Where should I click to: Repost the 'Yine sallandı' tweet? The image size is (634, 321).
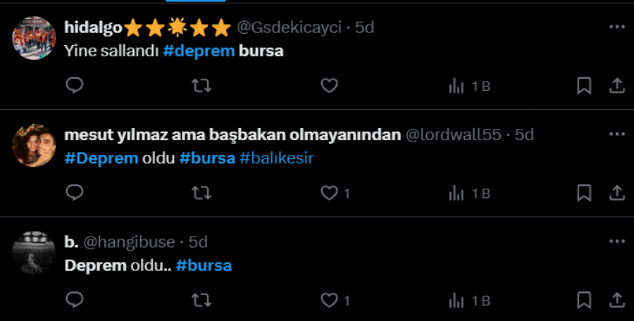[201, 86]
